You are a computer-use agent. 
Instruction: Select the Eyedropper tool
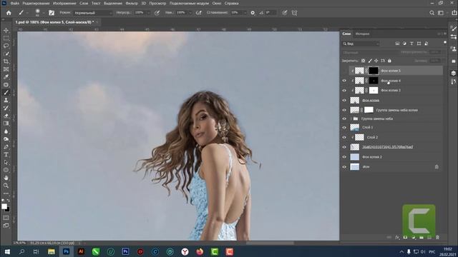(x=6, y=77)
